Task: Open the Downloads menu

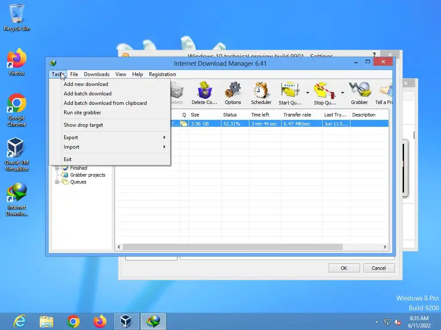Action: click(x=96, y=74)
